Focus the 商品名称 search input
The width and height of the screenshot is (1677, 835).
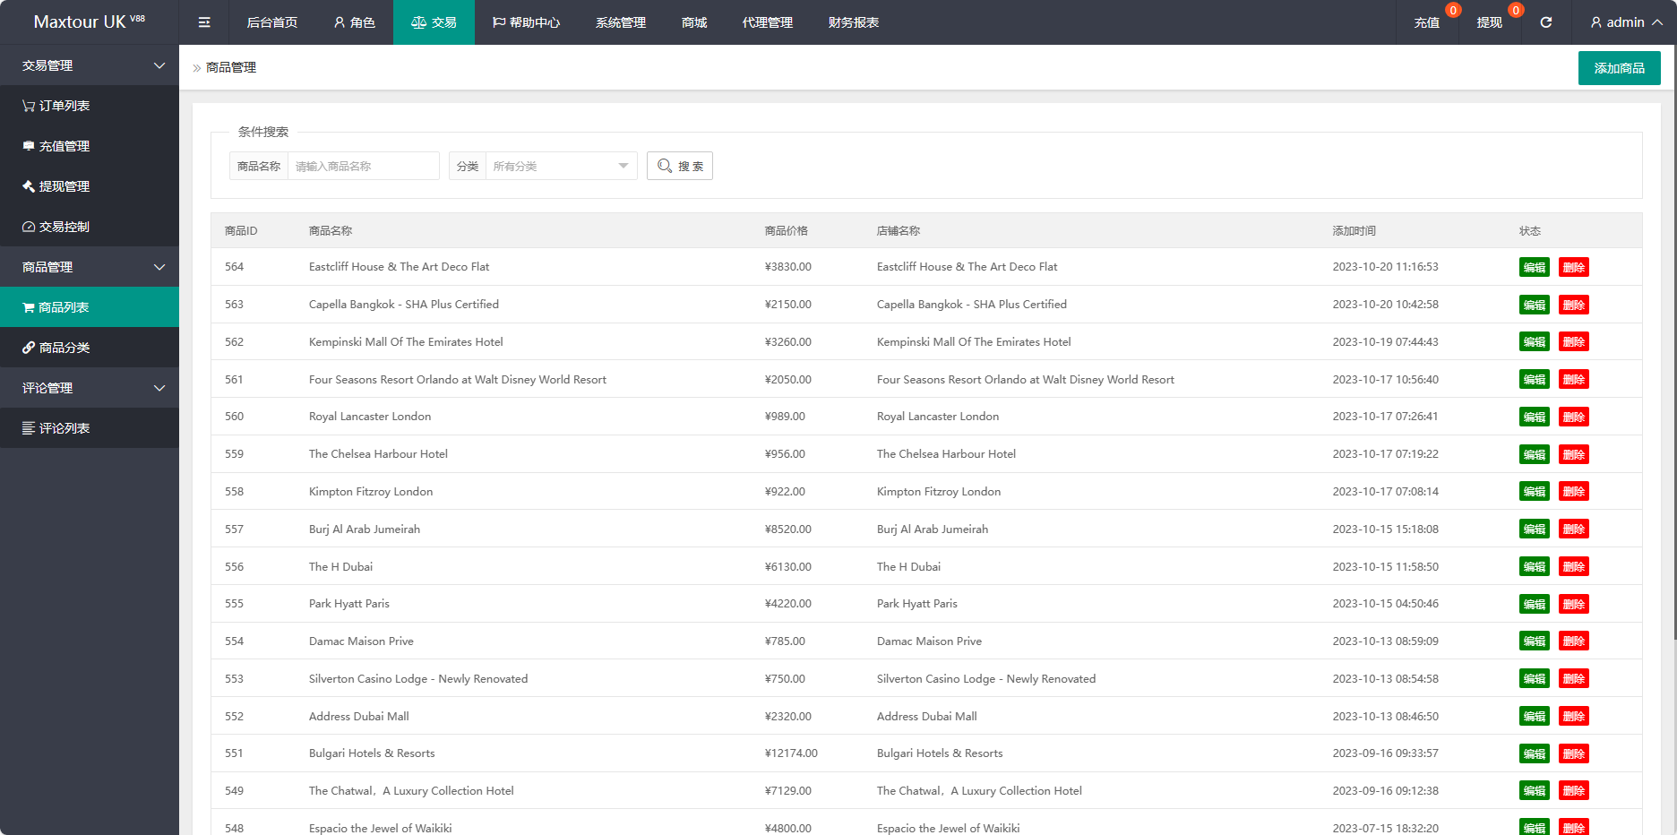[x=363, y=166]
